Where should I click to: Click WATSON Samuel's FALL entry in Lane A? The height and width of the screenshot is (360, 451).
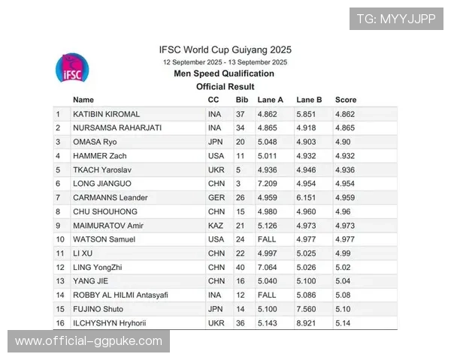click(x=267, y=239)
